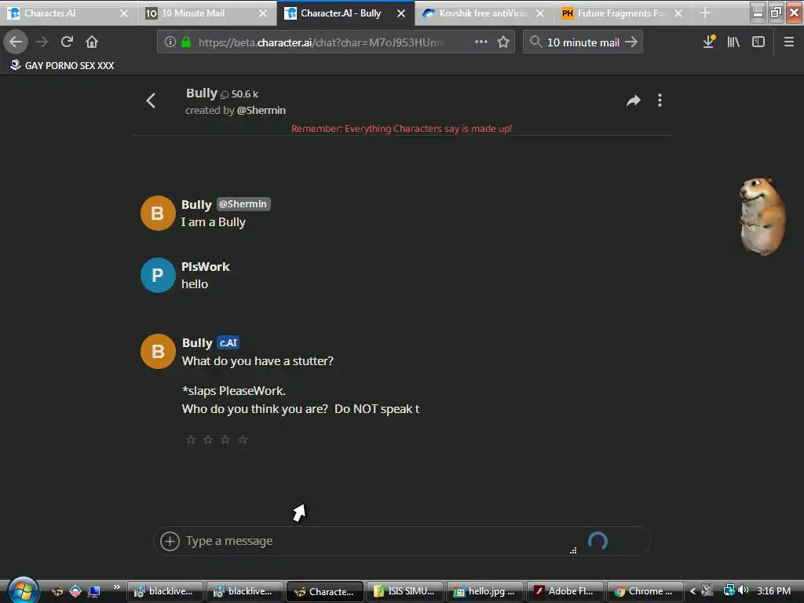Open the Windows Start menu

coord(23,590)
